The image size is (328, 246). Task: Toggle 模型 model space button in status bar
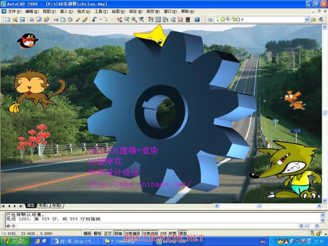183,233
